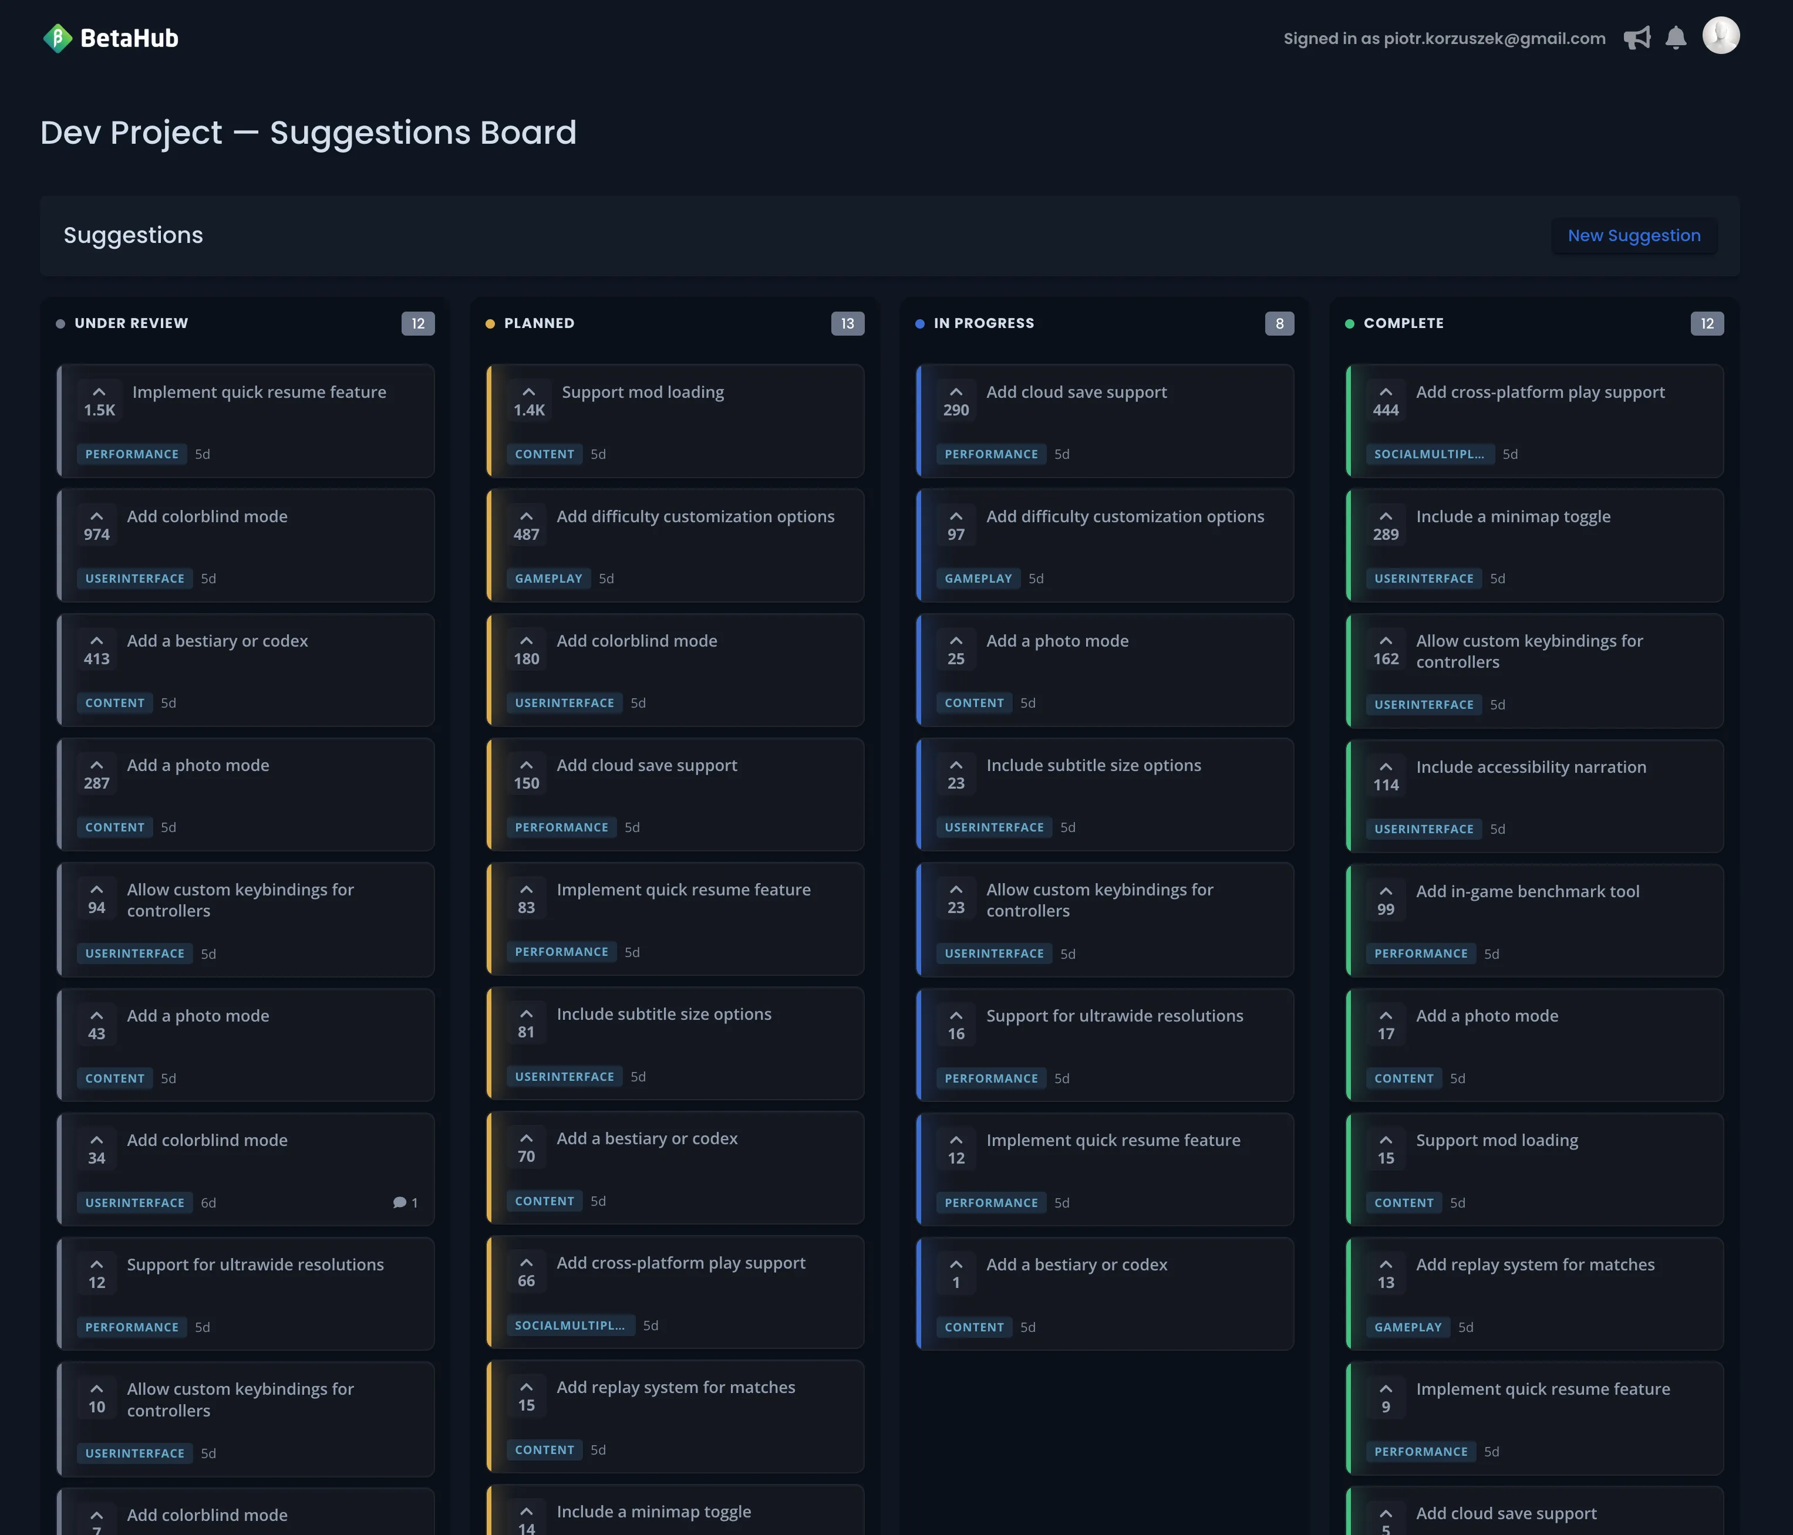This screenshot has height=1535, width=1793.
Task: Upvote Add a bestiary or codex with 413 votes
Action: (97, 641)
